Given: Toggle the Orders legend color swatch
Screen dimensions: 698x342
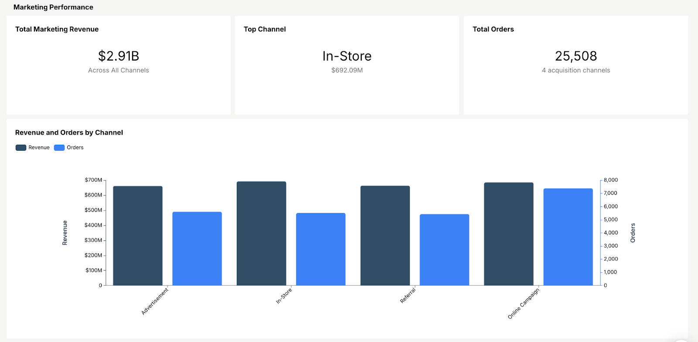Looking at the screenshot, I should pos(59,148).
